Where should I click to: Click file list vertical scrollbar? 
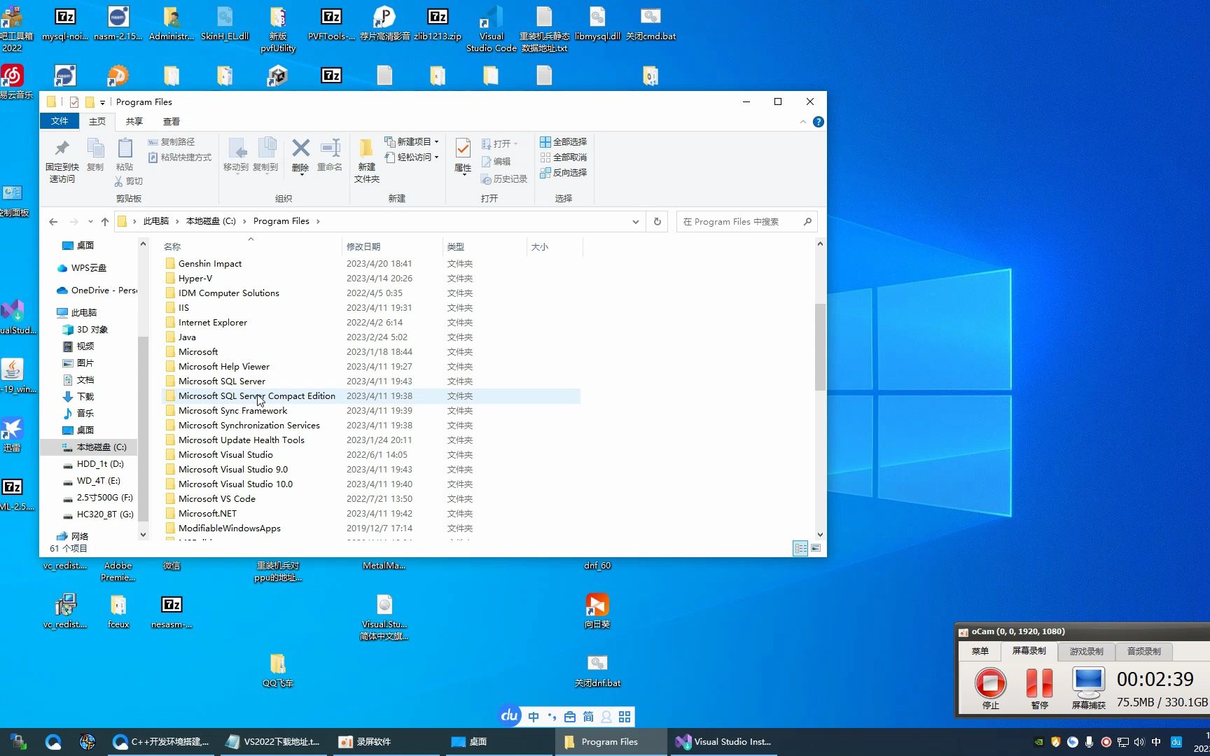point(820,347)
